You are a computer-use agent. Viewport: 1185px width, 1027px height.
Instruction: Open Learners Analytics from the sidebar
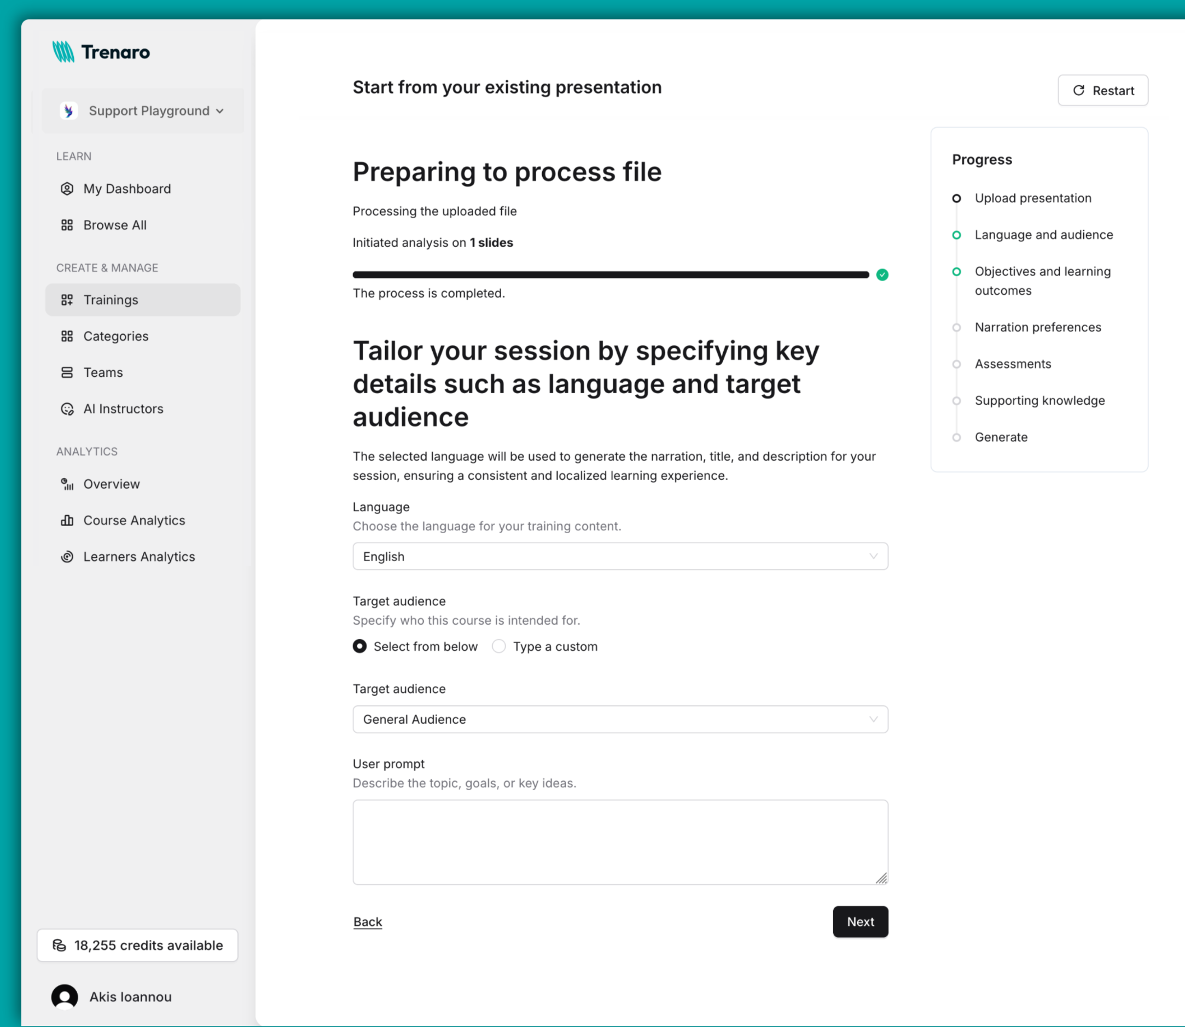tap(140, 556)
